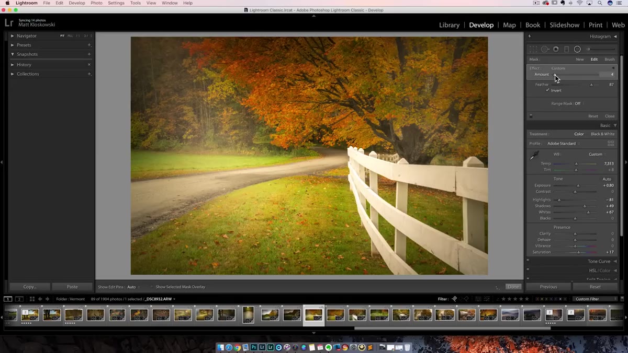Click the lightning bolt icon by Histogram

[530, 36]
